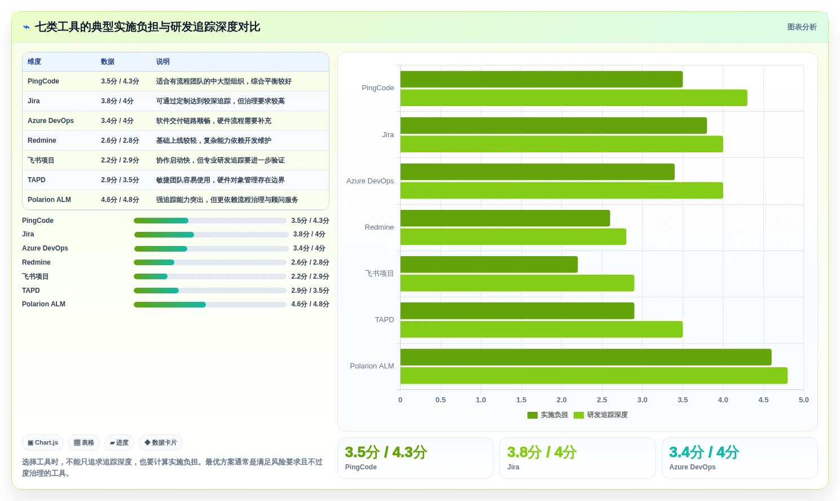Screen dimensions: 840x501
Task: Click the 3.5分 / 4.3分 table cell
Action: click(x=120, y=81)
